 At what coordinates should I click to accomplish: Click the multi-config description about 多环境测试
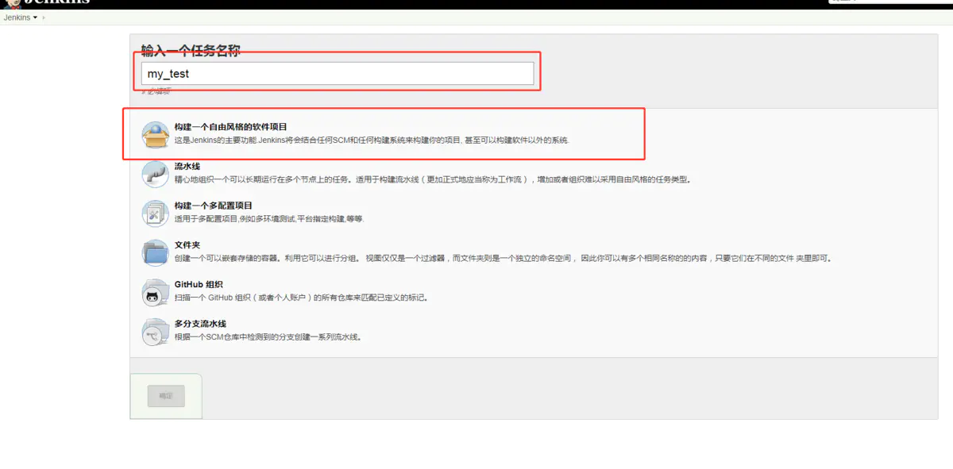point(269,218)
